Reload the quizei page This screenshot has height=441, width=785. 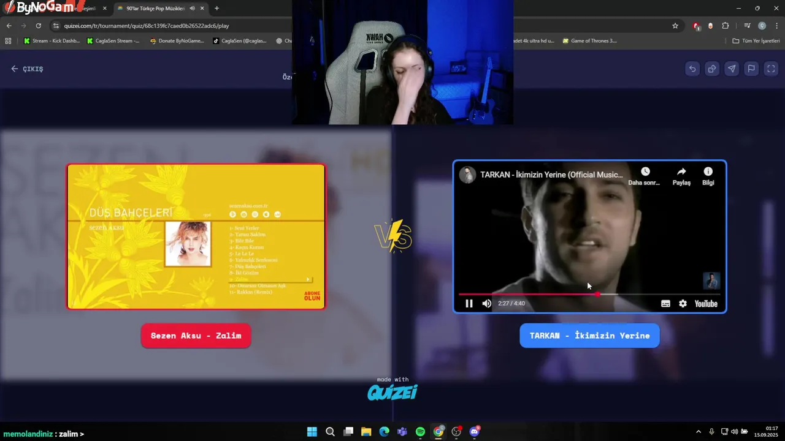point(38,26)
